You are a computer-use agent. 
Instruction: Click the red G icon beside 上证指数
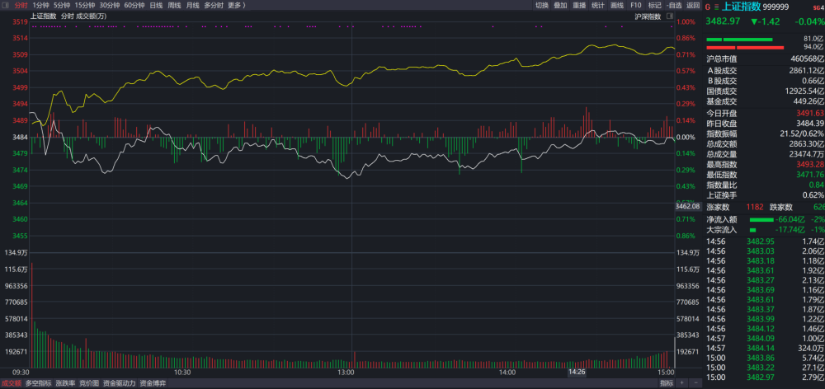(x=708, y=7)
